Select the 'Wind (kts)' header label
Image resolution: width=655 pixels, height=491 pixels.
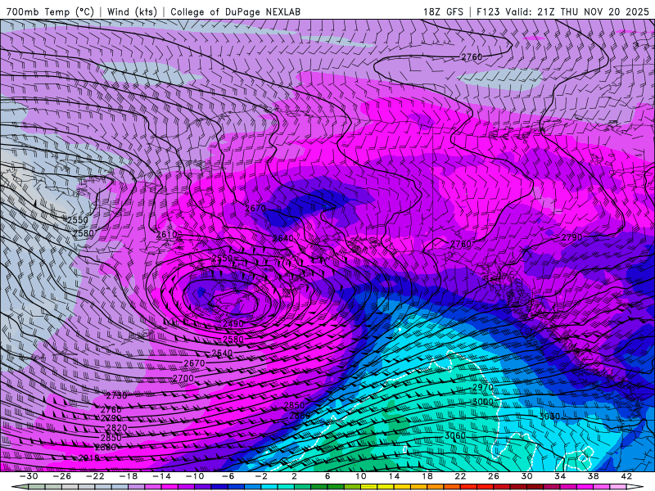point(132,11)
